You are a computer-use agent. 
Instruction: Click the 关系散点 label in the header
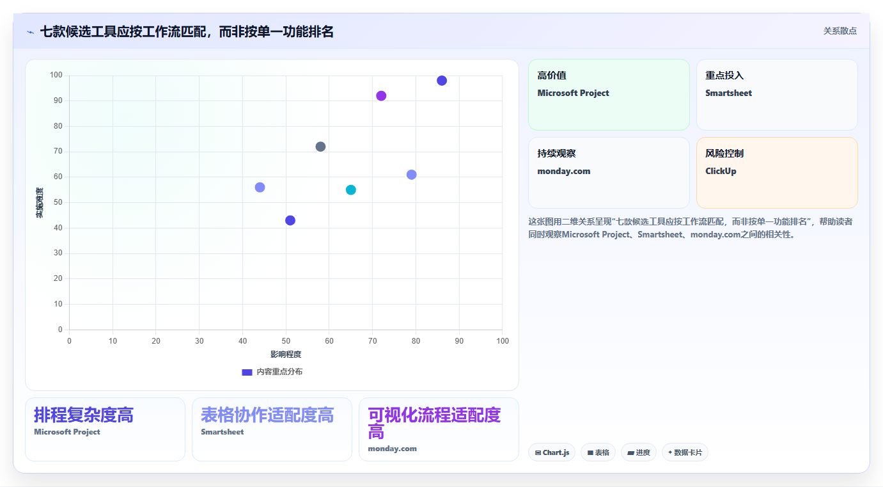[840, 31]
